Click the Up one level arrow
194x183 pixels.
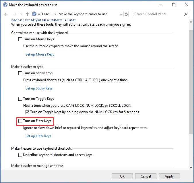27,14
